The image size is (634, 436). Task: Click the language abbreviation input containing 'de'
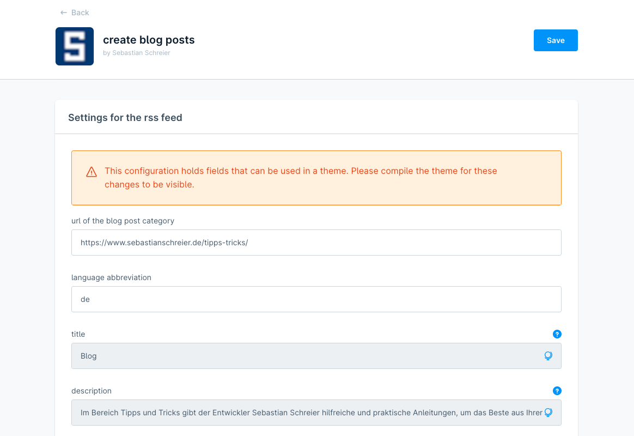(316, 299)
